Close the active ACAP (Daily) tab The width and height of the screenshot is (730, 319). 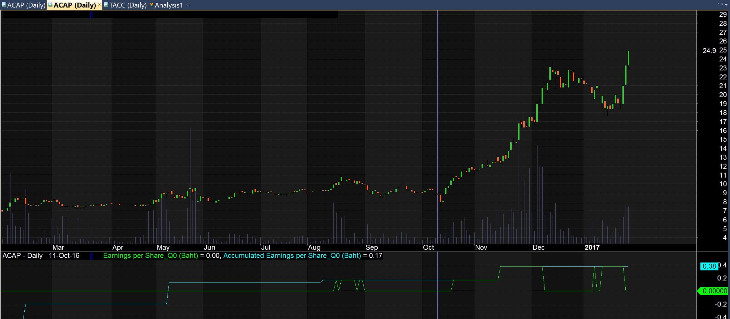pos(99,5)
